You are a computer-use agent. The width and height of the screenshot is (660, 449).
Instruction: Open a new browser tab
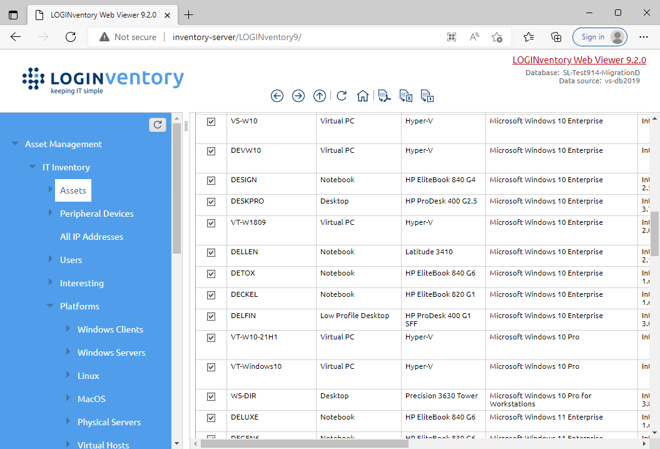point(188,15)
